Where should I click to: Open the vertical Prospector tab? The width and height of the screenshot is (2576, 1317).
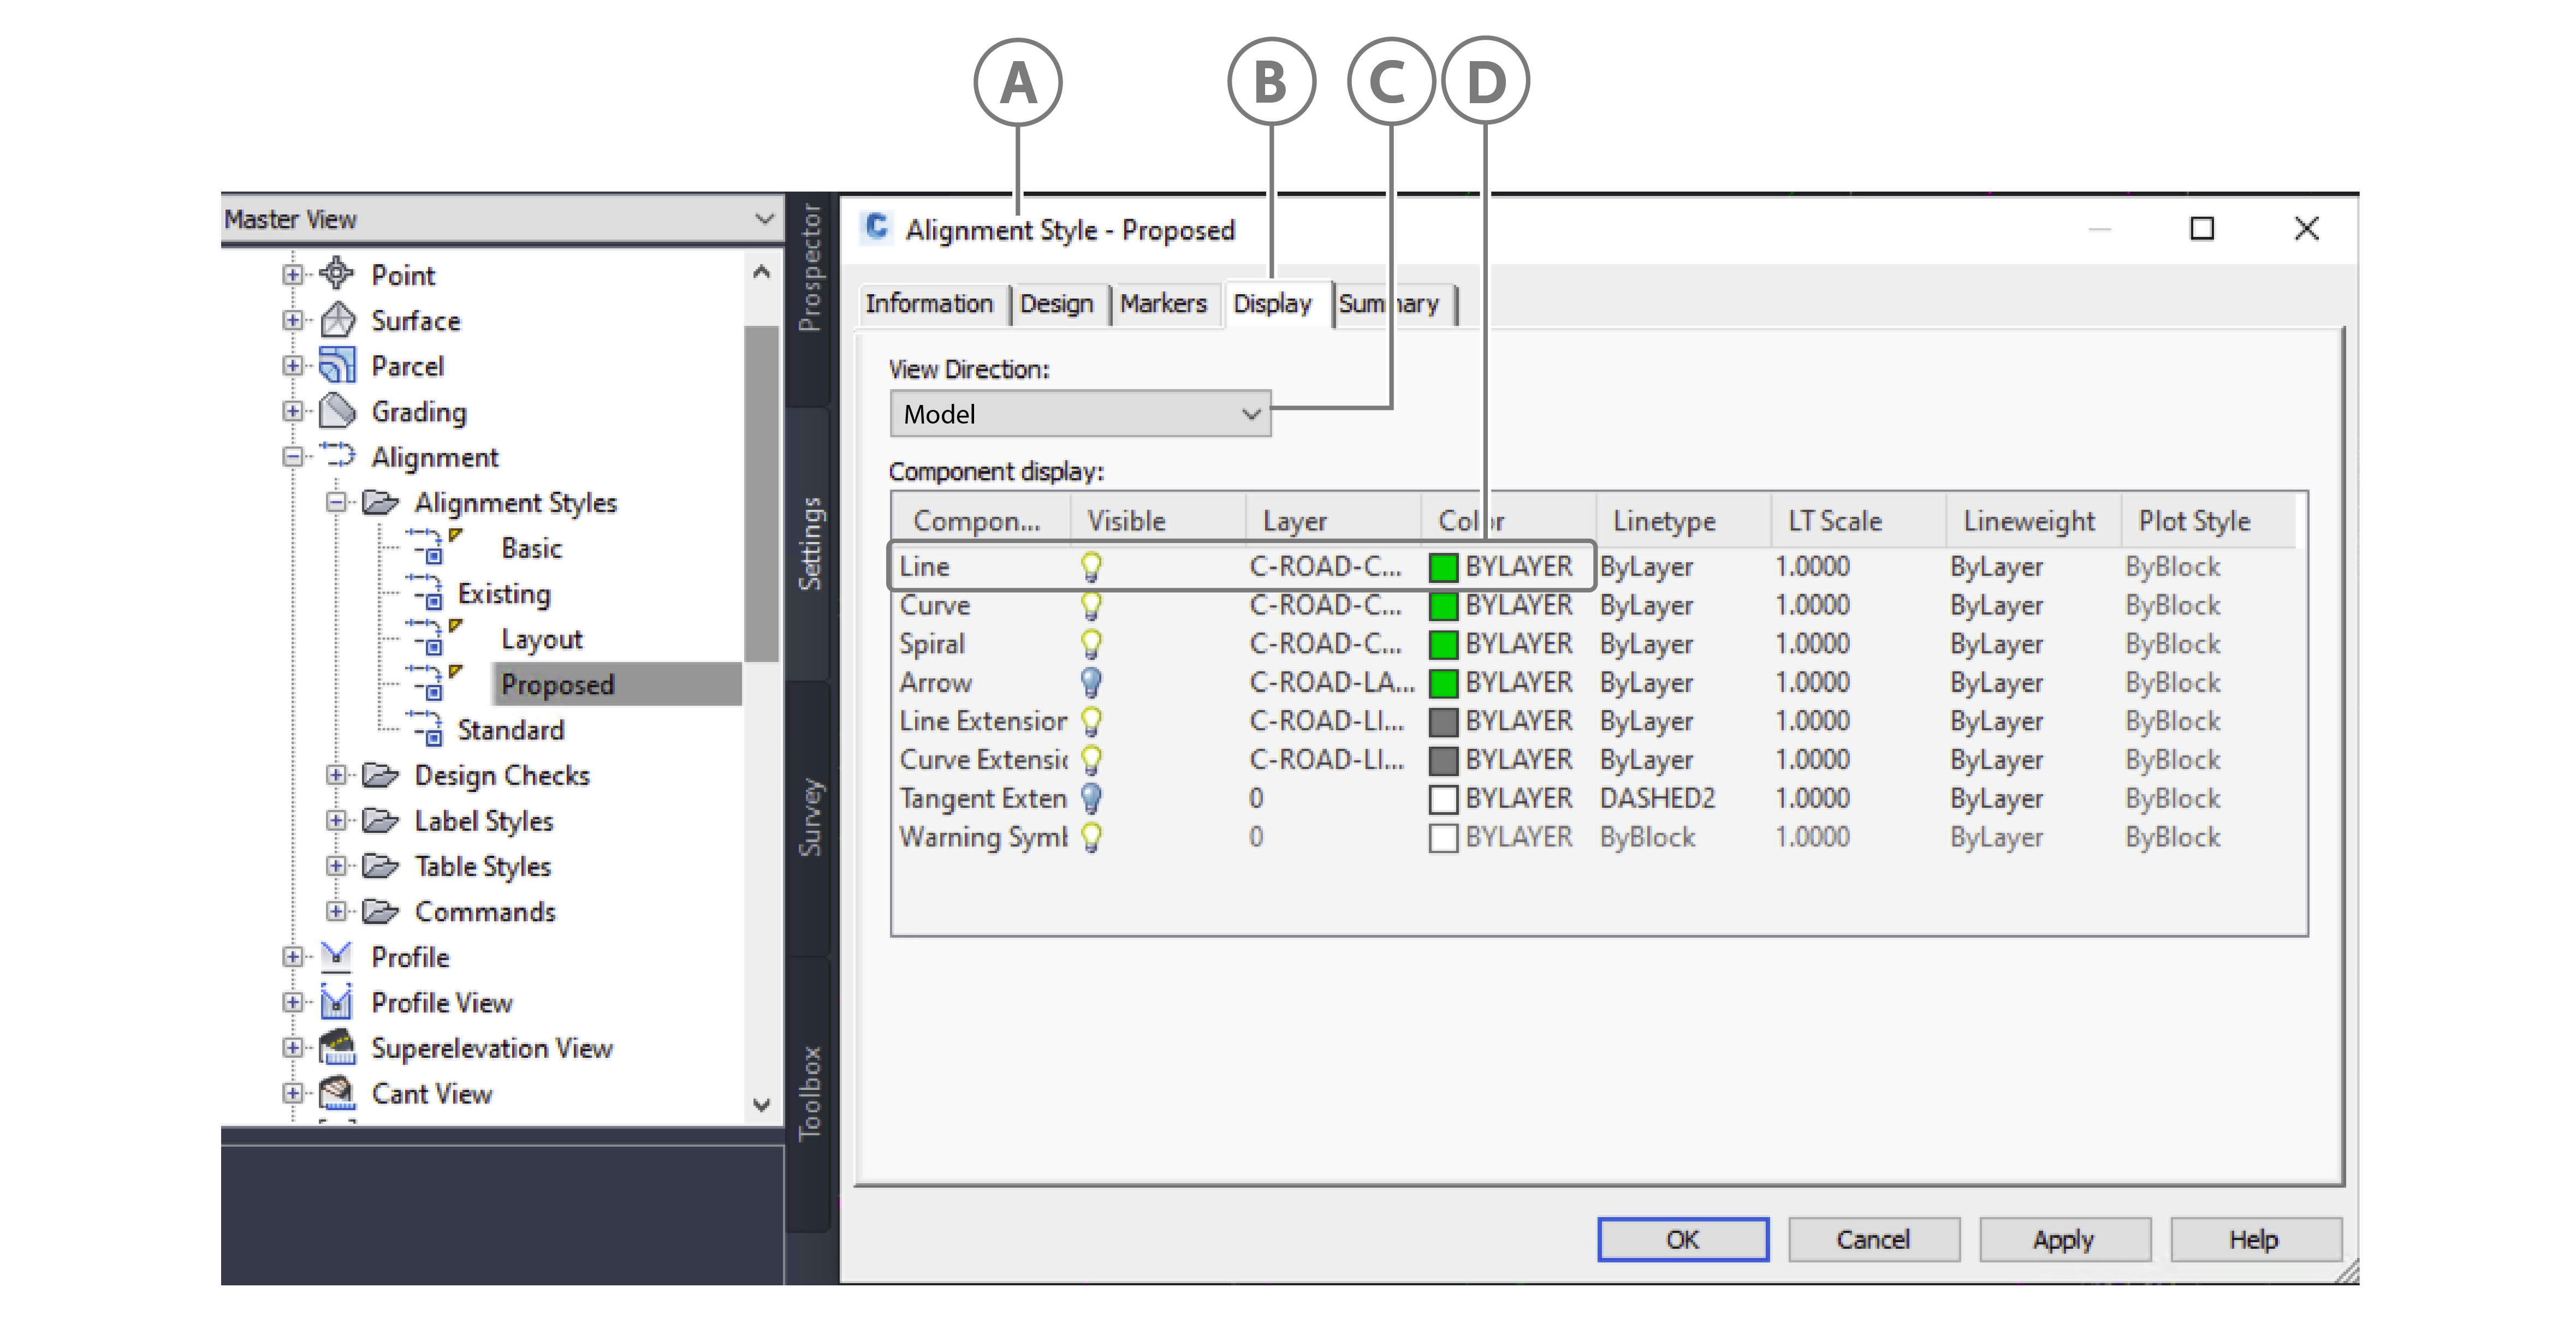click(x=809, y=268)
